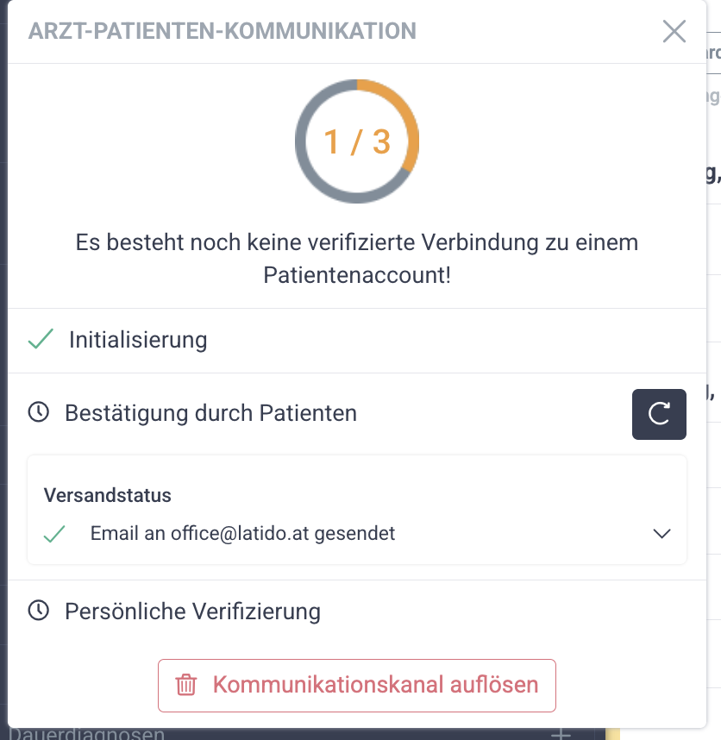Viewport: 721px width, 740px height.
Task: Click the ARZT-PATIENTEN-KOMMUNIKATION dialog title
Action: [223, 32]
